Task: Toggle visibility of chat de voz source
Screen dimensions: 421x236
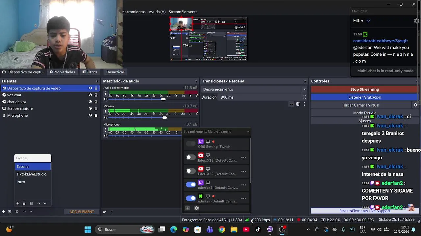Action: tap(90, 102)
